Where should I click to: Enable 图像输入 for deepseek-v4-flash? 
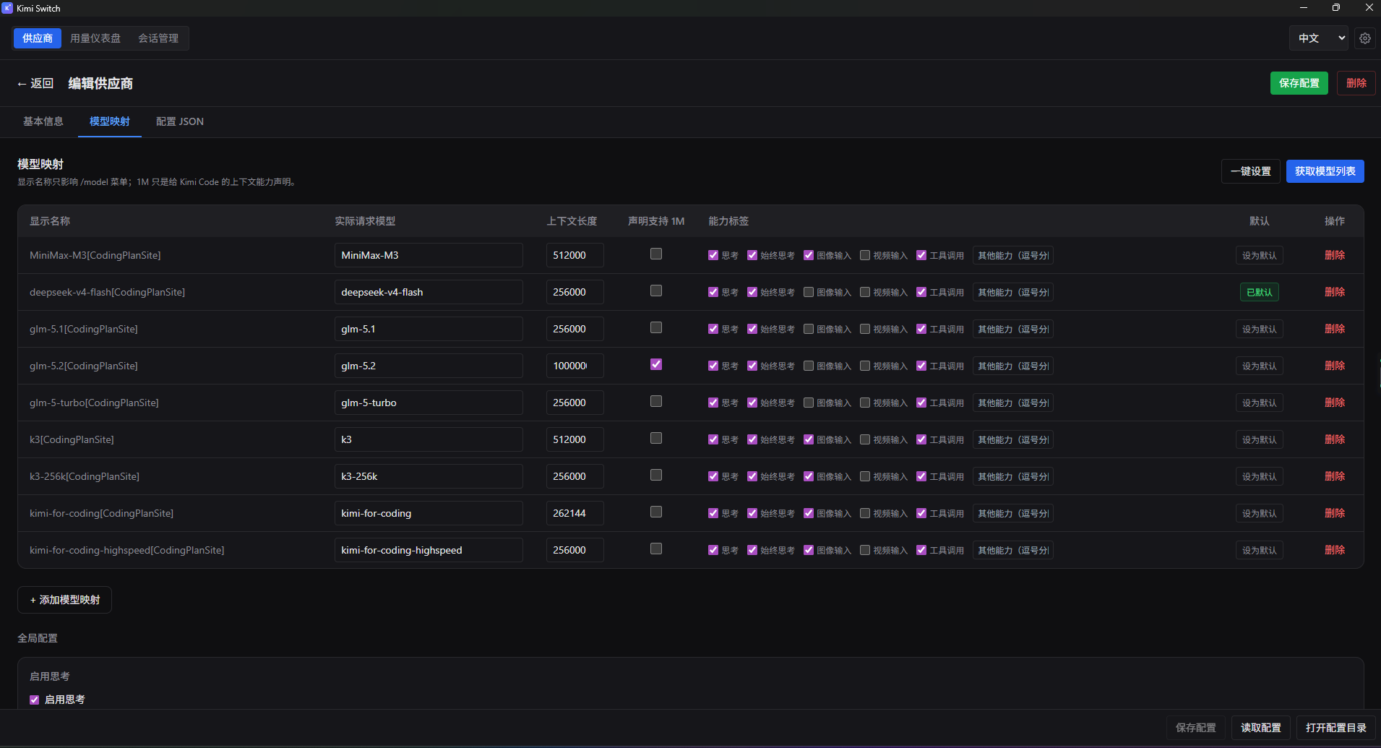pyautogui.click(x=809, y=292)
